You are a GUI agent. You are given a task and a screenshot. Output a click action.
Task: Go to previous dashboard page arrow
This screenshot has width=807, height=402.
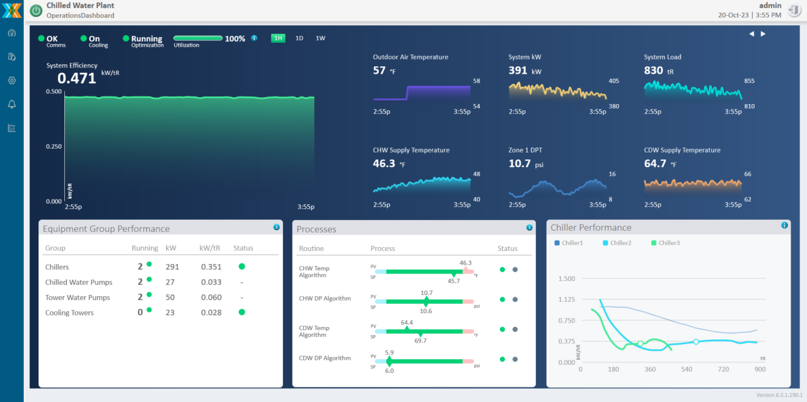[x=752, y=34]
